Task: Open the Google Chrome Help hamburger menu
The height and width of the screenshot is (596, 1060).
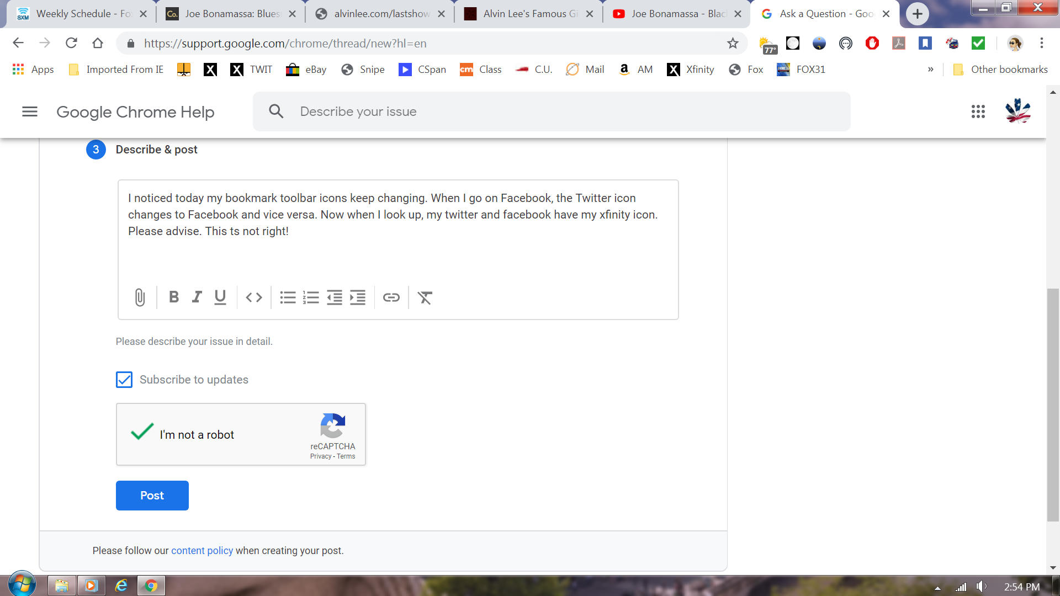Action: click(x=30, y=111)
